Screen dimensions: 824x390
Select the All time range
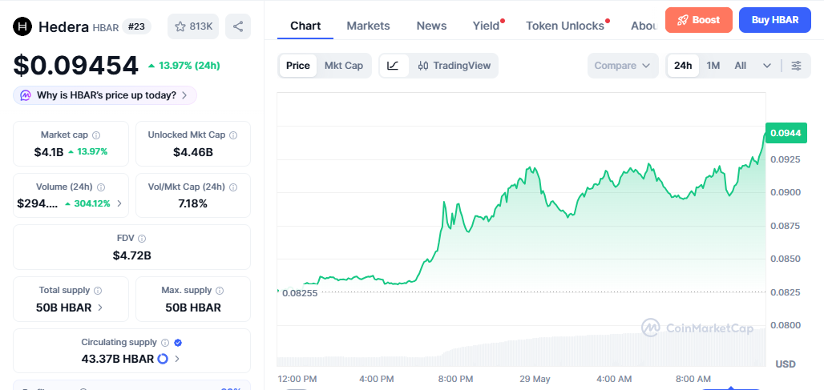(740, 66)
